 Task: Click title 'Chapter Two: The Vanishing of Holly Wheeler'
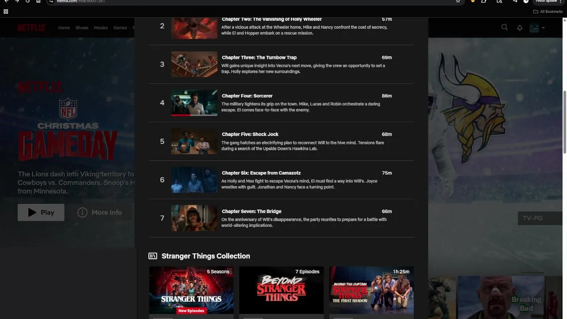coord(272,19)
